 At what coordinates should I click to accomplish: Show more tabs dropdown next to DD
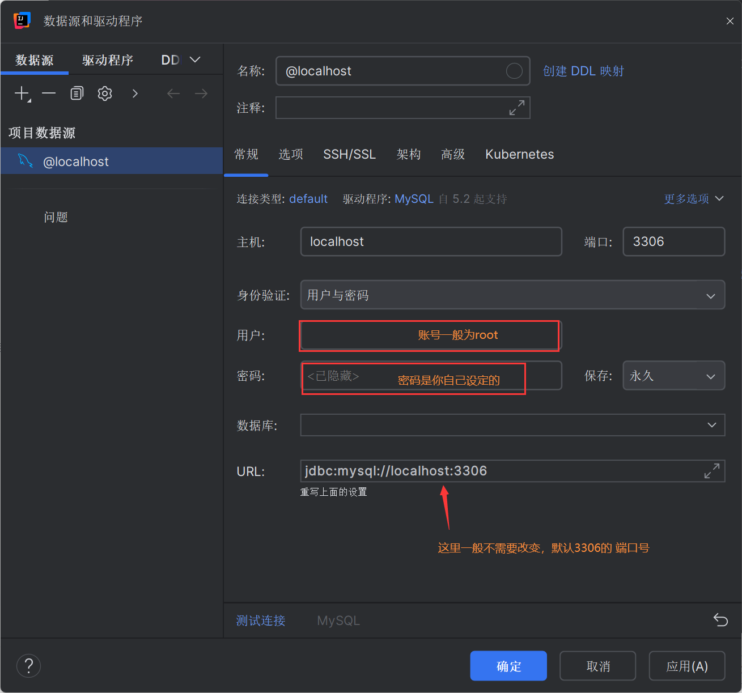(195, 59)
